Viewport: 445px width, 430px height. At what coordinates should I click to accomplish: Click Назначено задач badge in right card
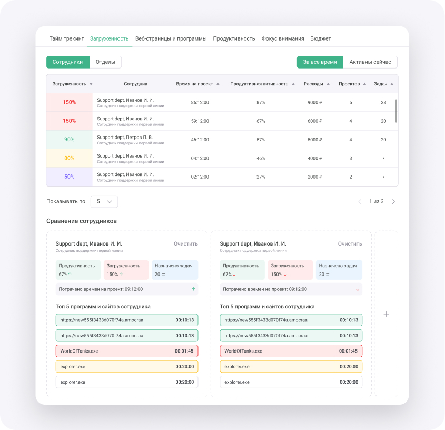(339, 270)
